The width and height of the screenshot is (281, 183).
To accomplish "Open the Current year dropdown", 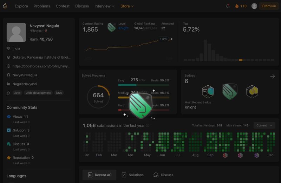I will click(264, 125).
